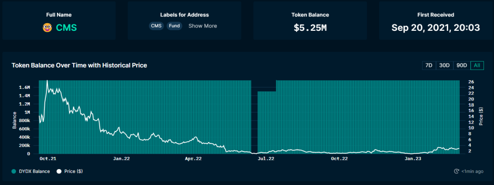
Task: Click the Token Balance heading
Action: (x=310, y=15)
